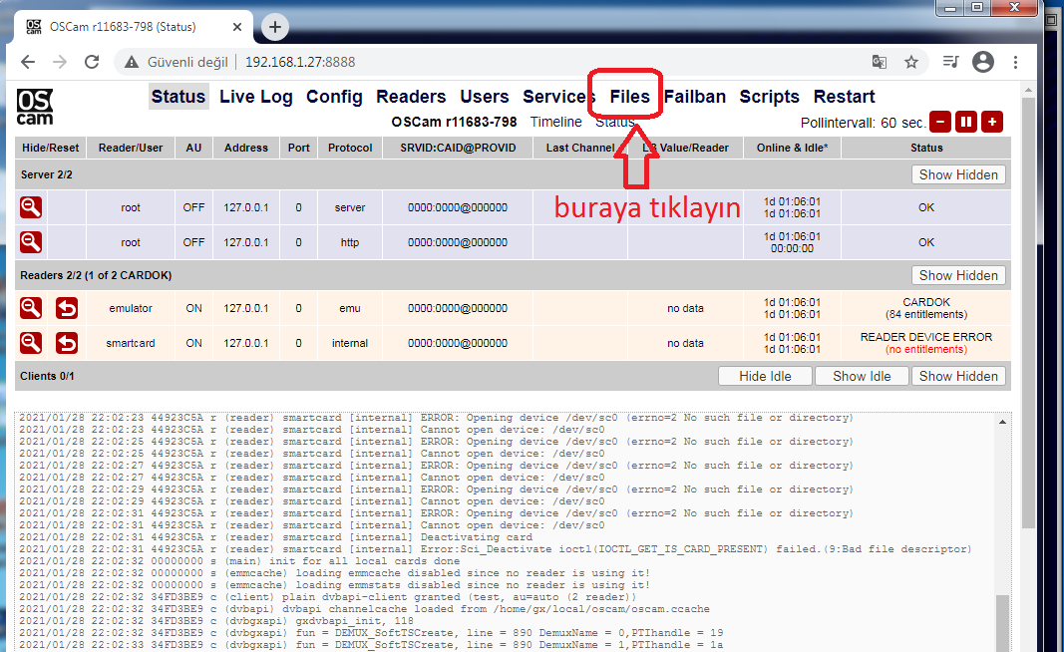The width and height of the screenshot is (1064, 652).
Task: Hide the root server row
Action: [31, 207]
